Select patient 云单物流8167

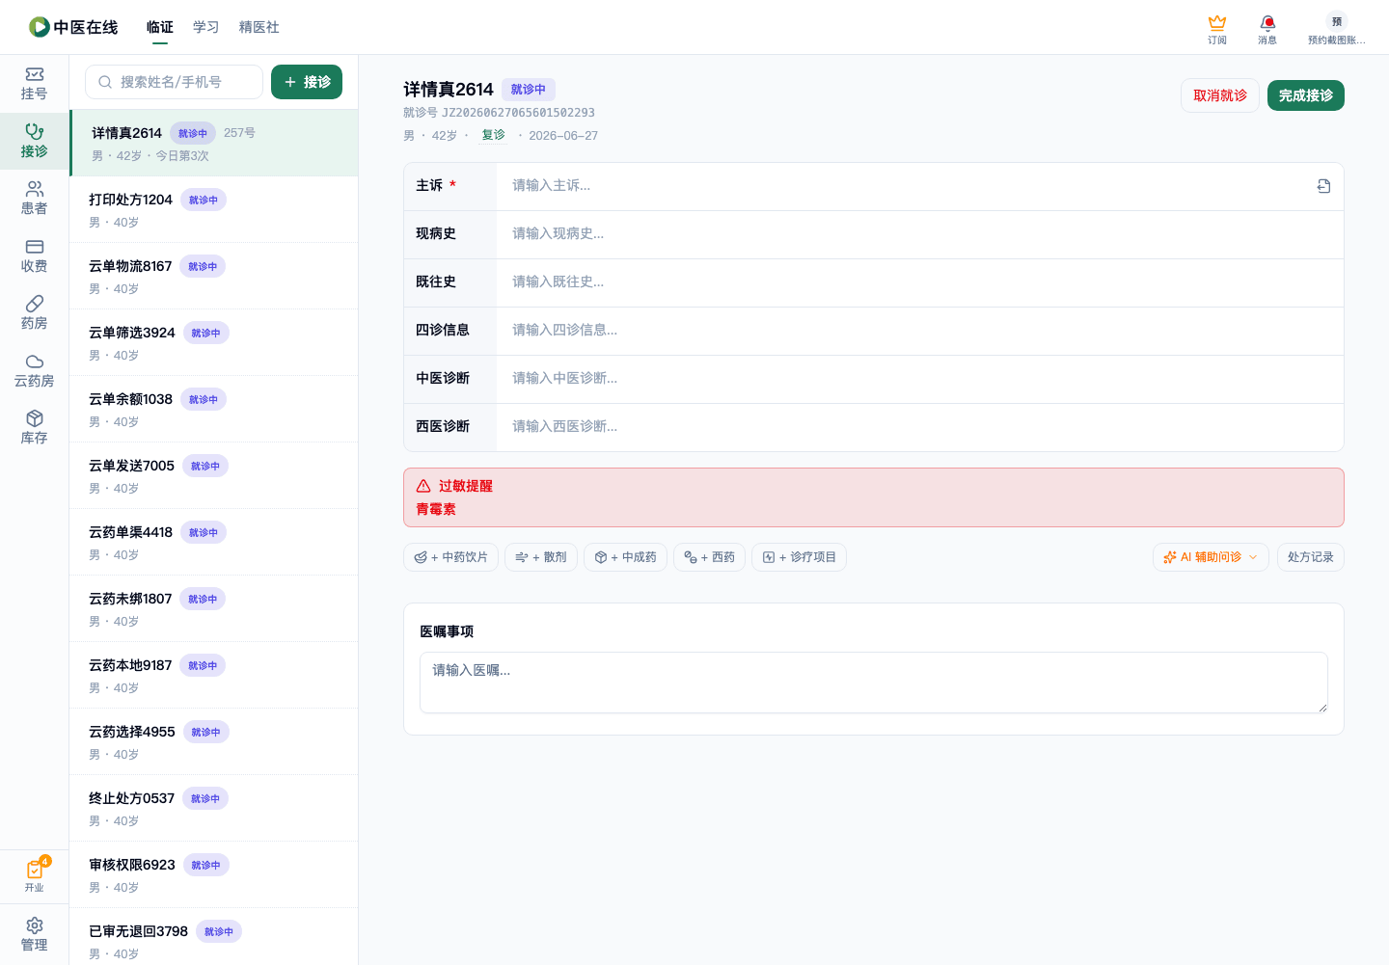(214, 276)
